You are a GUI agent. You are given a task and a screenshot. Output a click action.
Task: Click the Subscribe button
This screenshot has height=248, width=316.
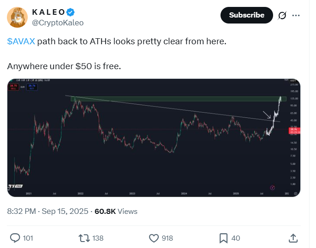click(246, 15)
